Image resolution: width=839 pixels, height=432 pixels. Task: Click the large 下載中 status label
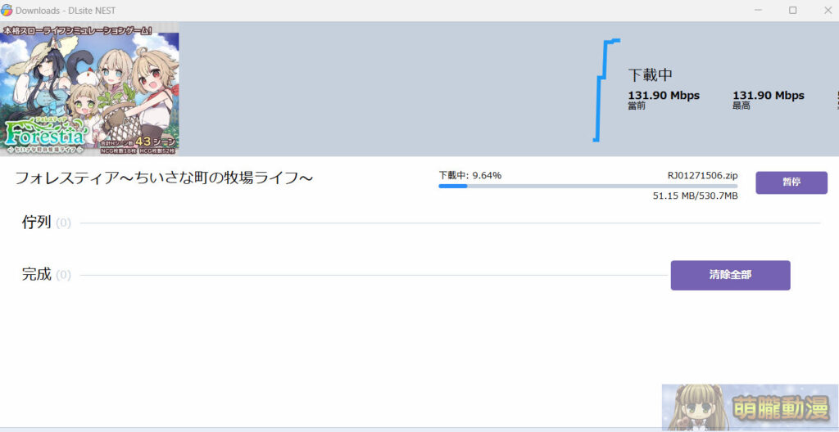pyautogui.click(x=650, y=74)
